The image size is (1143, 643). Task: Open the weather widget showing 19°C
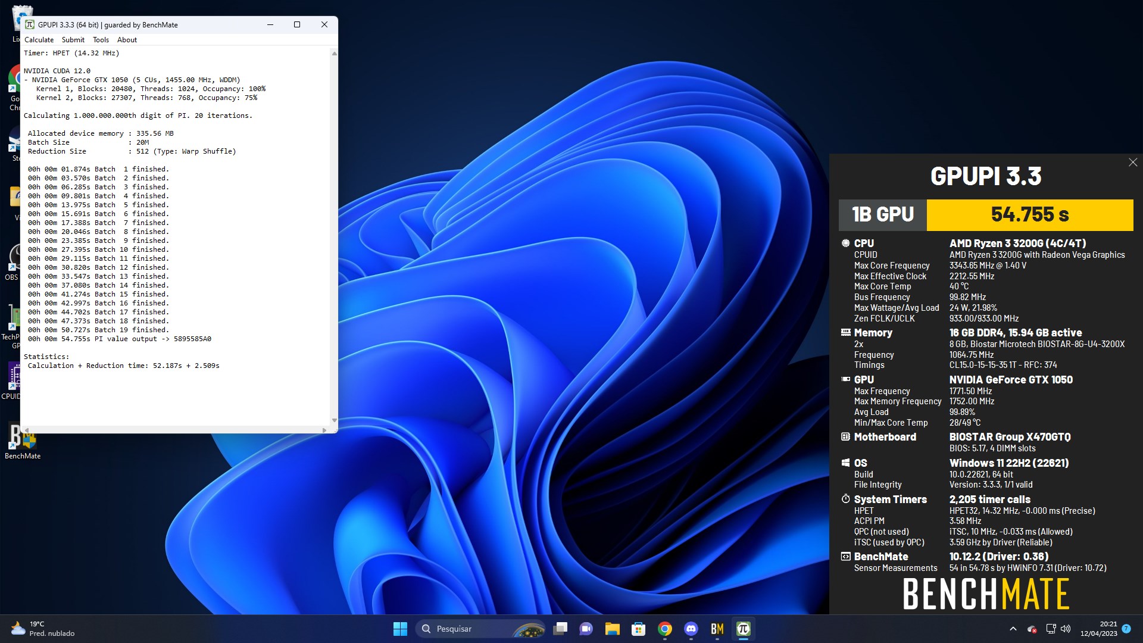43,629
